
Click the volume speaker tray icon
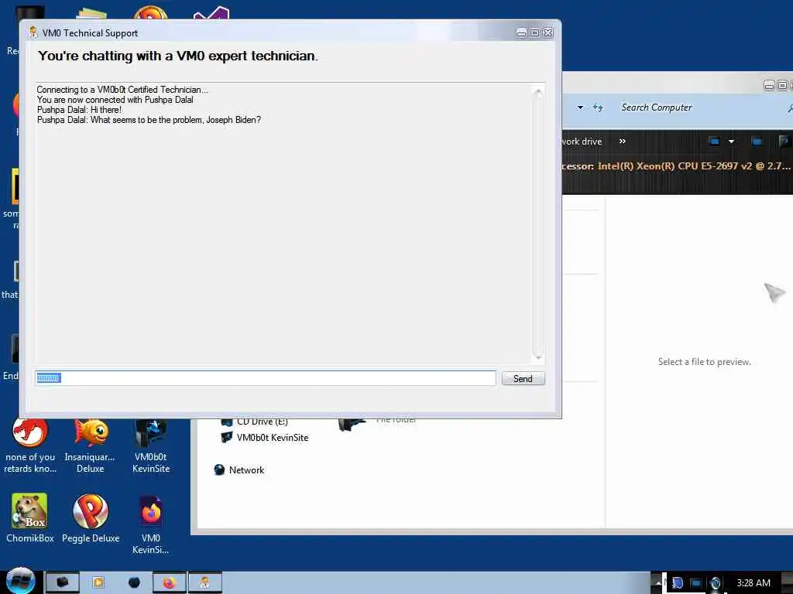715,583
